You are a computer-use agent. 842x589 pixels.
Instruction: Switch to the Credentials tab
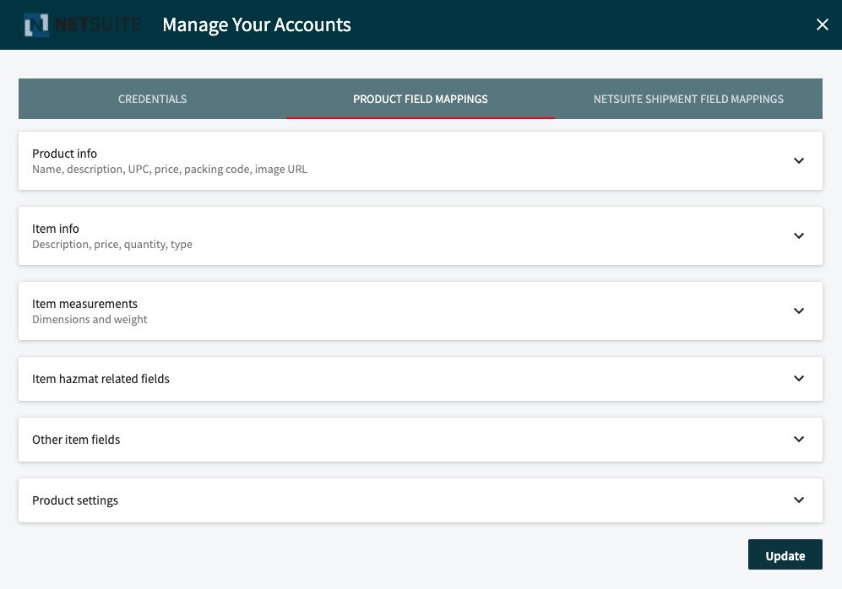(x=152, y=99)
